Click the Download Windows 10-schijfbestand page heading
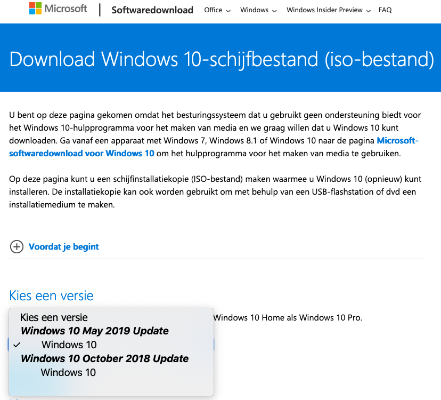 (x=222, y=59)
